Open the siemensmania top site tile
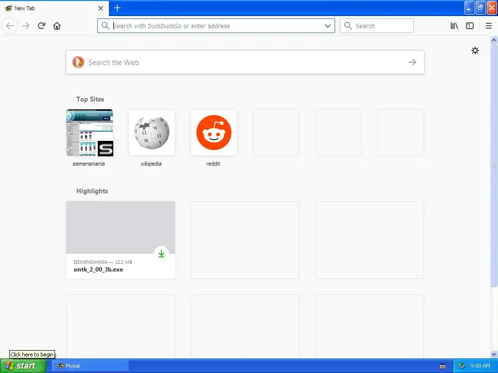The height and width of the screenshot is (373, 498). click(x=89, y=133)
